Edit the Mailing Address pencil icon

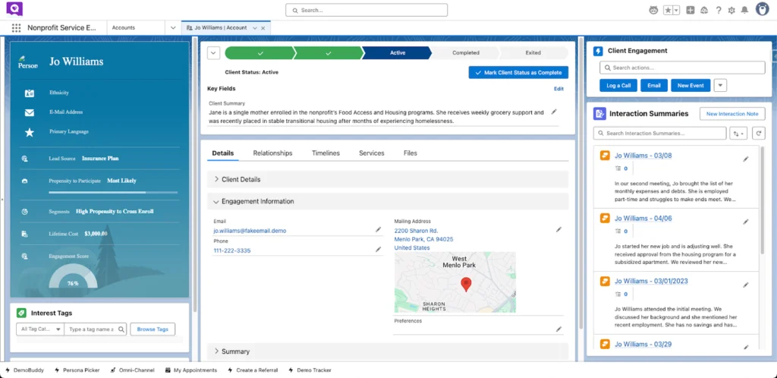(558, 229)
